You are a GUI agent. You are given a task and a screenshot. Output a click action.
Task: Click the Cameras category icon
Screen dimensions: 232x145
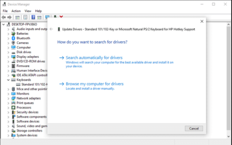(13, 43)
